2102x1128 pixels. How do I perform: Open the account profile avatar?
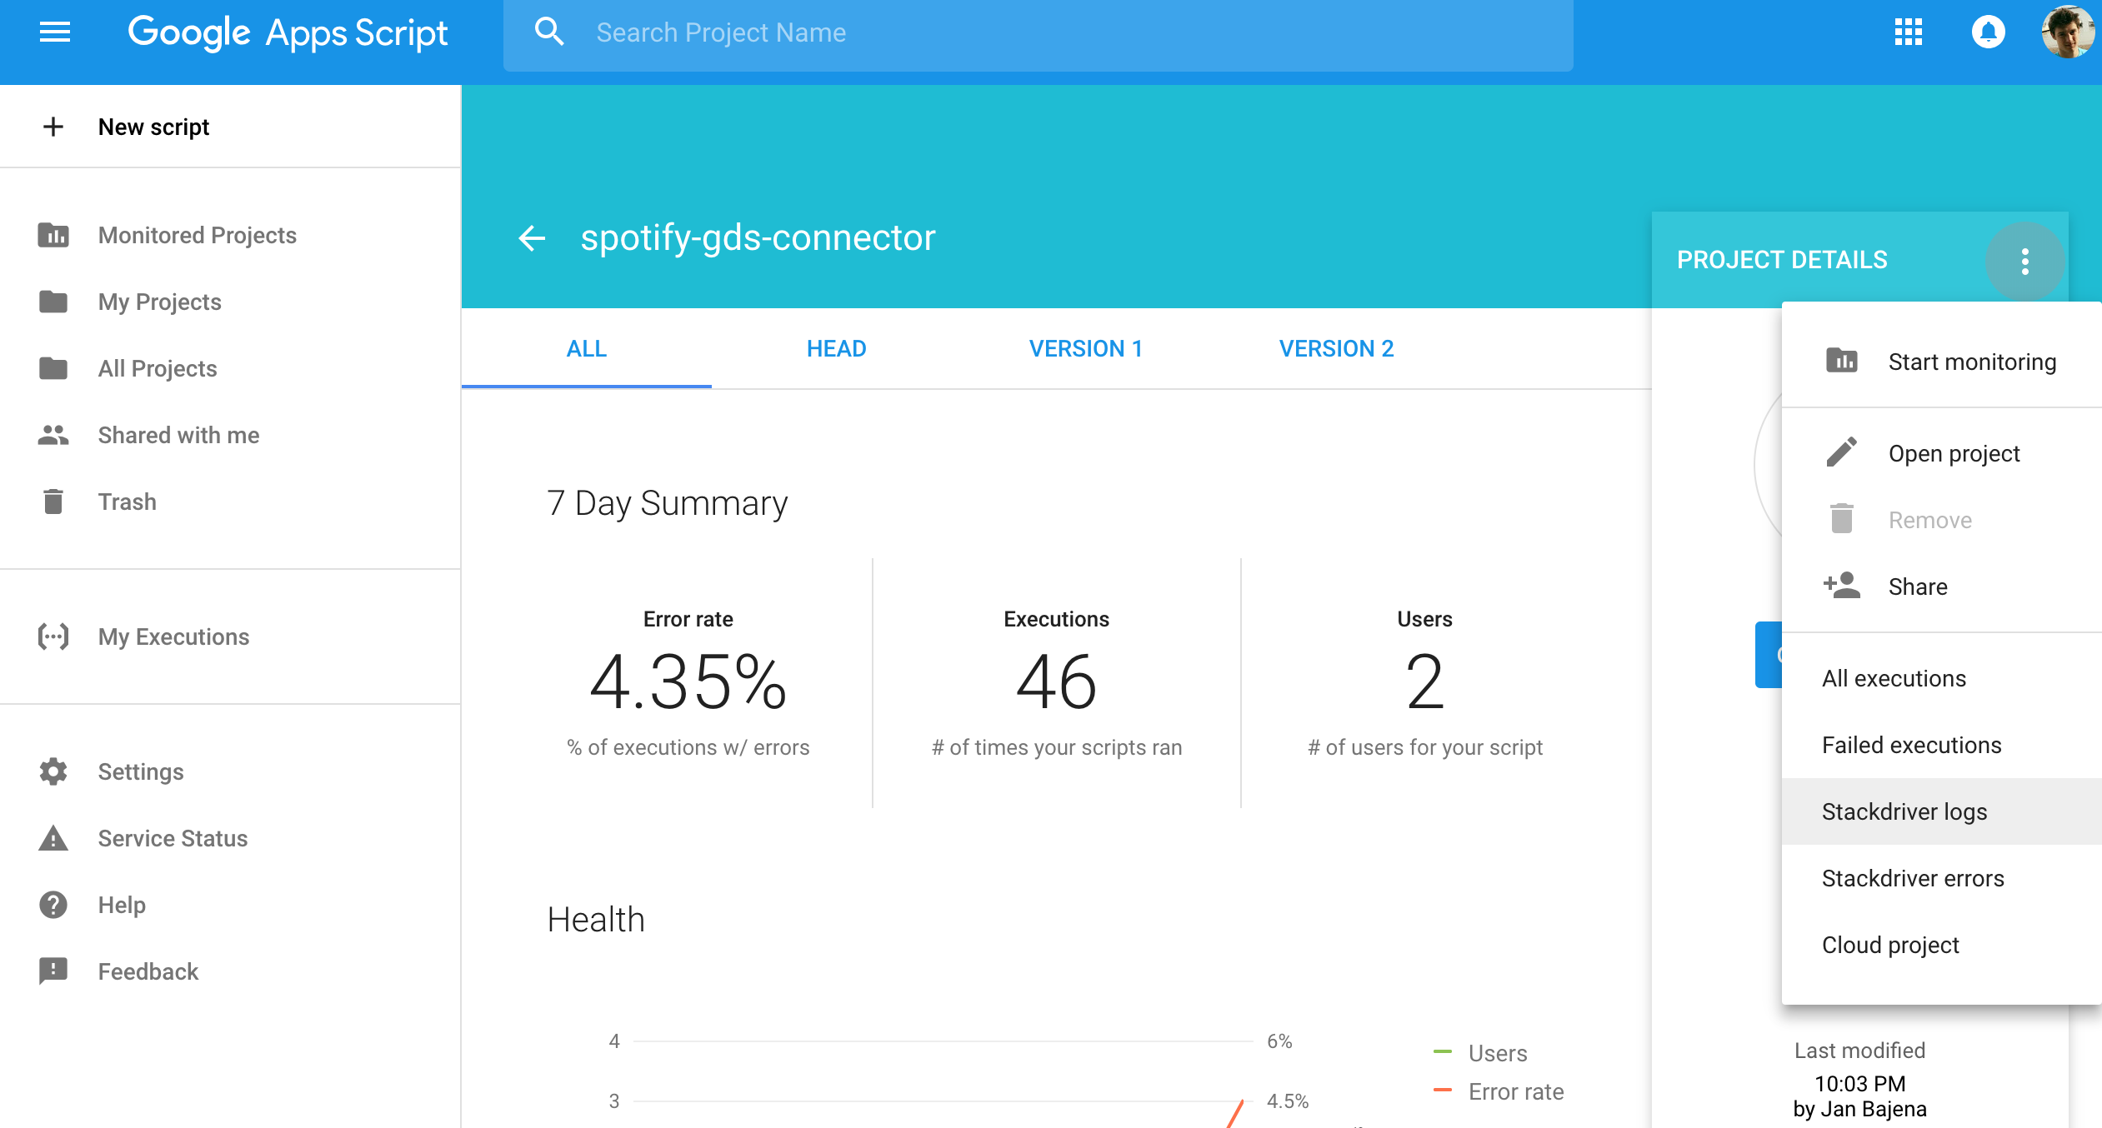(2068, 32)
